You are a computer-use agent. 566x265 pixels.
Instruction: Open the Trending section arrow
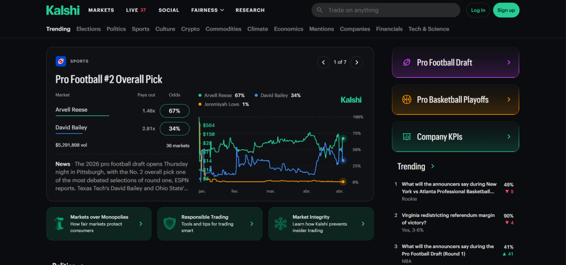(x=433, y=167)
